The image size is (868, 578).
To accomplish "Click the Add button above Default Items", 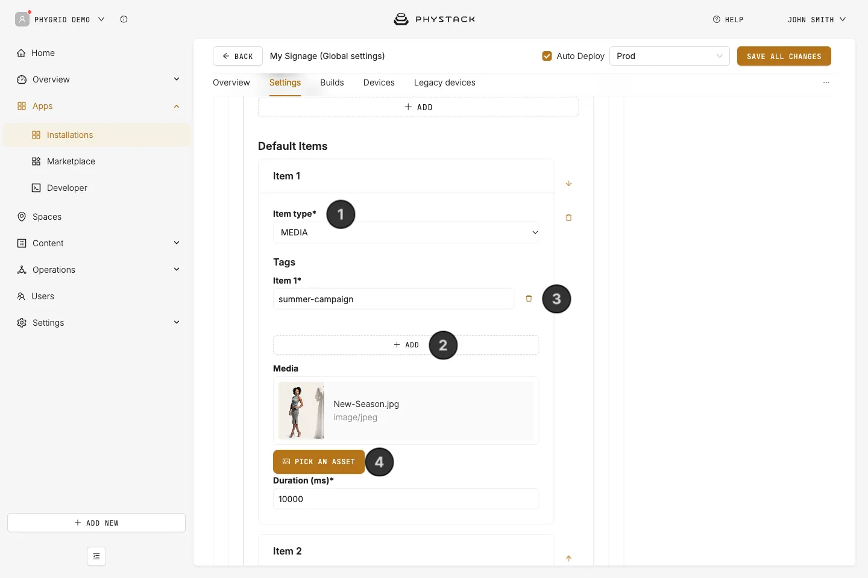I will pyautogui.click(x=418, y=107).
